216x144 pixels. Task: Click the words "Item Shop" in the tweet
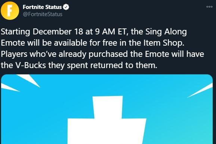tap(164, 43)
